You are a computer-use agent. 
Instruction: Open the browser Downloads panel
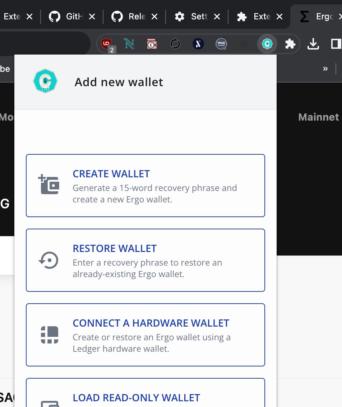tap(313, 44)
